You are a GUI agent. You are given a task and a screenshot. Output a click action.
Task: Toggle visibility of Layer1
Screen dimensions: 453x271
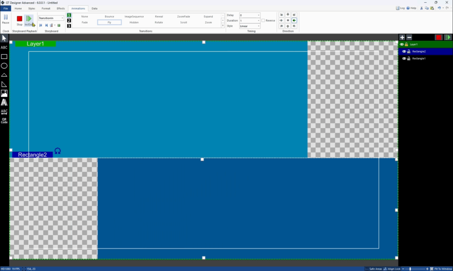click(x=402, y=45)
